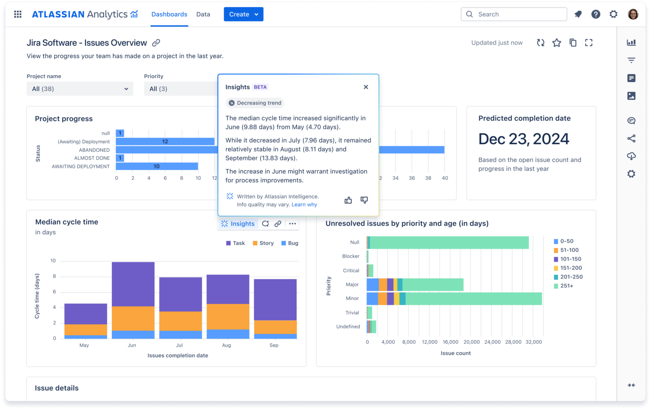Open the more options menu on Median cycle time
The image size is (651, 410).
(292, 223)
